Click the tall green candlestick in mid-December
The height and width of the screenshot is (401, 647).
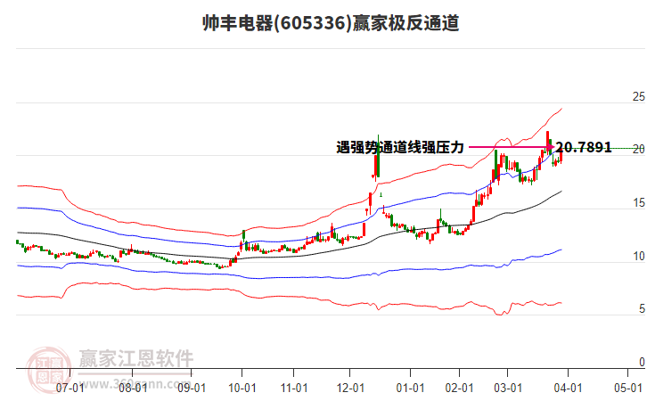pos(378,156)
